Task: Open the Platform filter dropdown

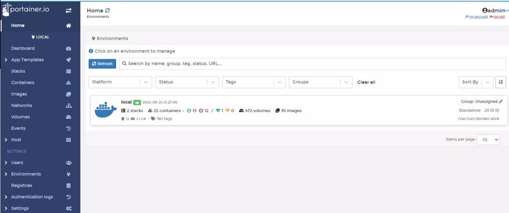Action: pyautogui.click(x=120, y=82)
